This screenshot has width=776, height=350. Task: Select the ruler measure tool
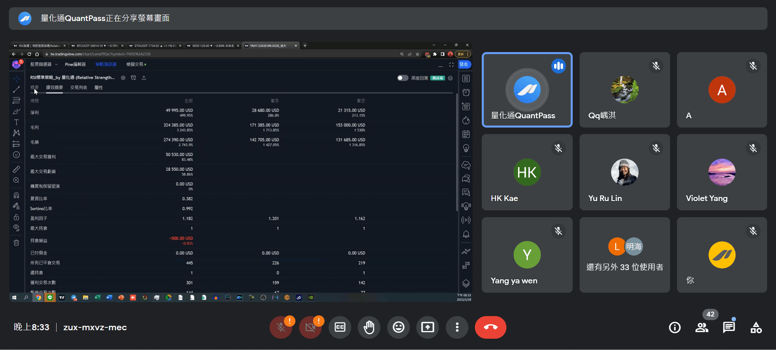[x=16, y=170]
